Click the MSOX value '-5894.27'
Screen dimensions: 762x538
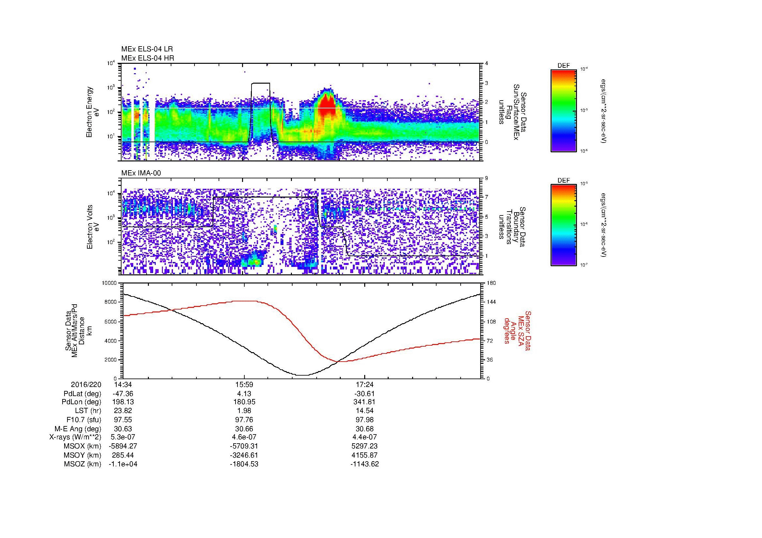tap(123, 446)
